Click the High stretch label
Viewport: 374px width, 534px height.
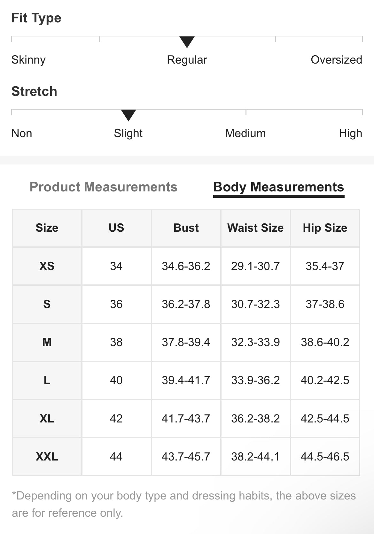(x=350, y=133)
